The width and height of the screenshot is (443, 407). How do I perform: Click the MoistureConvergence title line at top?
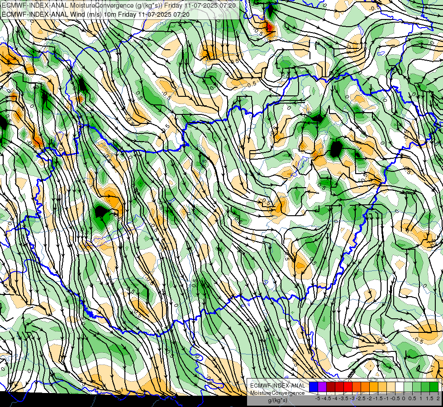[119, 5]
